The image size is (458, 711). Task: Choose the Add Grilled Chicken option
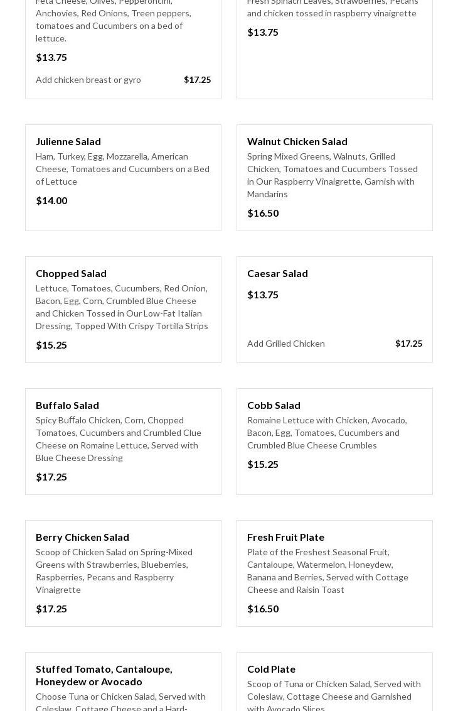tap(286, 344)
